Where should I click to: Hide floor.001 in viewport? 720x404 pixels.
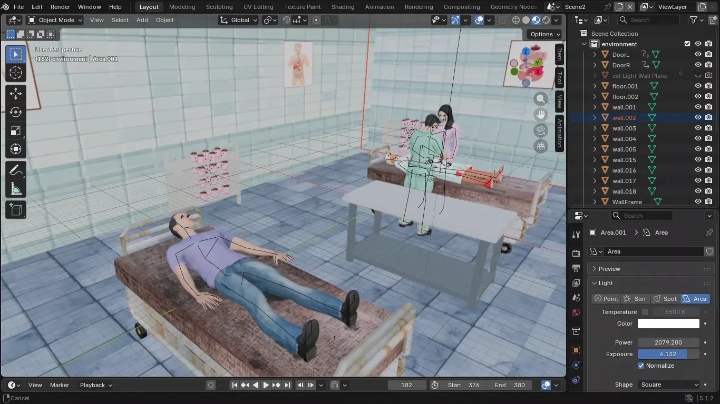tap(698, 86)
